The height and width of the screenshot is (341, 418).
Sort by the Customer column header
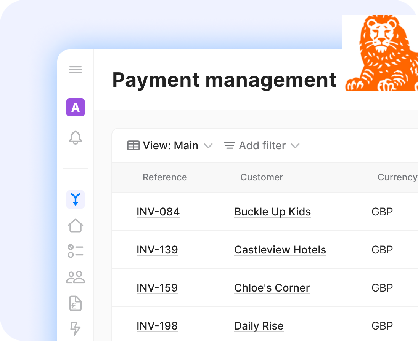coord(262,177)
